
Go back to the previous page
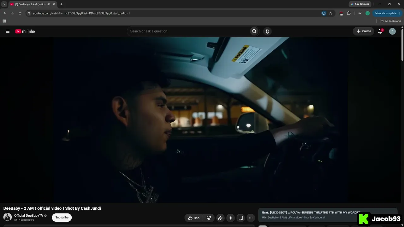click(5, 13)
